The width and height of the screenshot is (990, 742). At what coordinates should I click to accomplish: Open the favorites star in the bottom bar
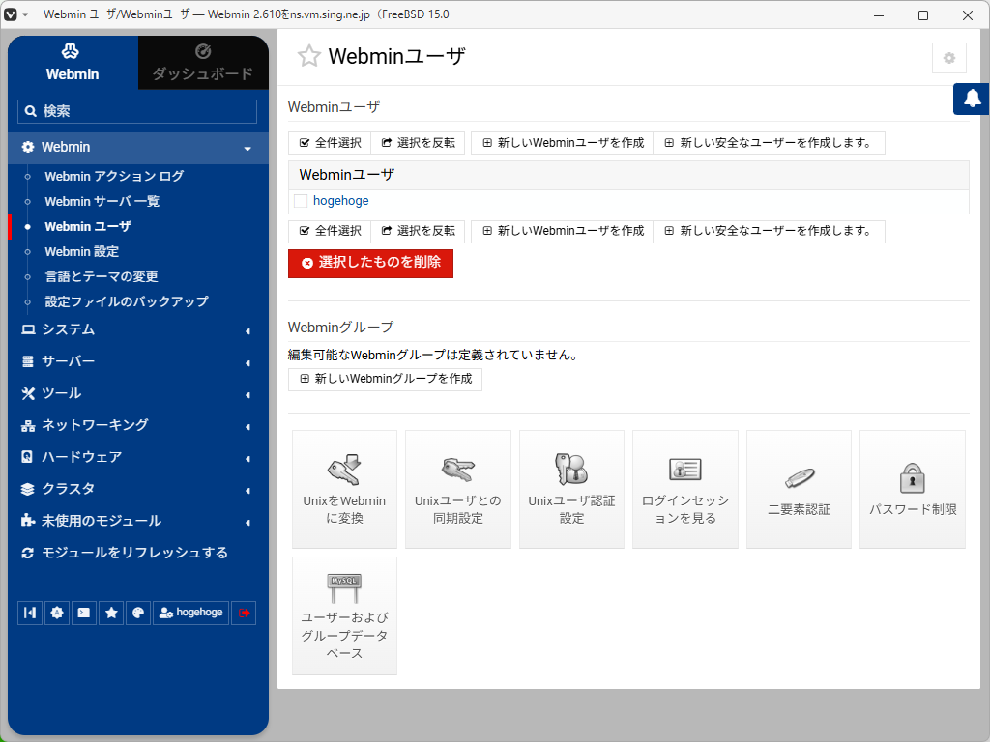pyautogui.click(x=111, y=613)
